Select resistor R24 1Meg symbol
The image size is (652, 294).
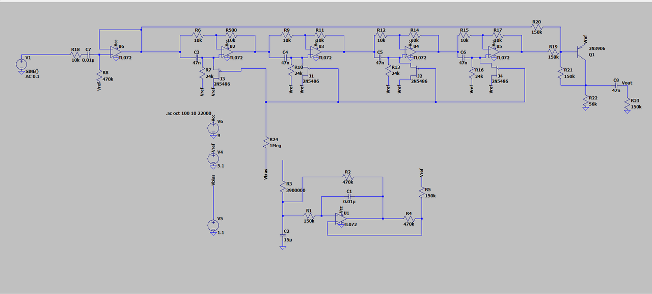coord(266,142)
